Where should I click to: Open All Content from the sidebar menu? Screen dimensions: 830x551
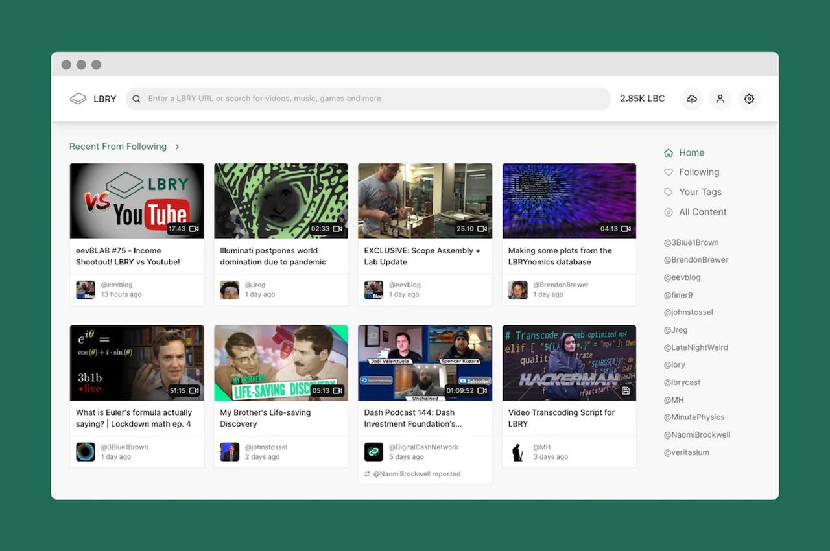pyautogui.click(x=703, y=212)
